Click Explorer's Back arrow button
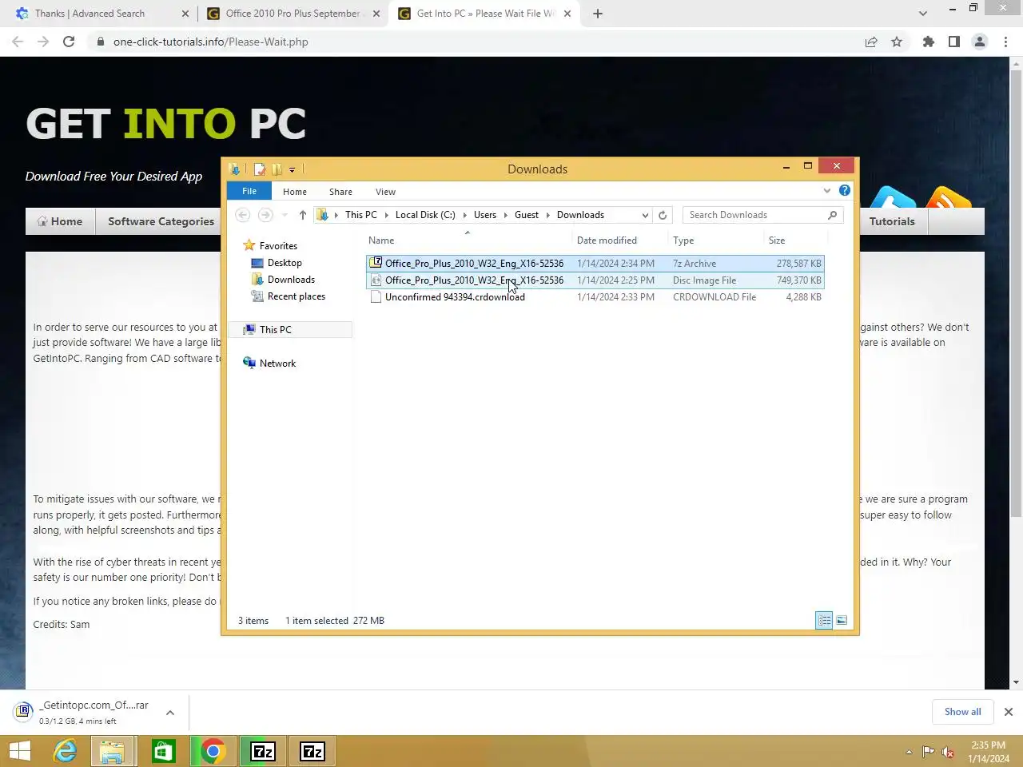Viewport: 1023px width, 767px height. coord(243,215)
